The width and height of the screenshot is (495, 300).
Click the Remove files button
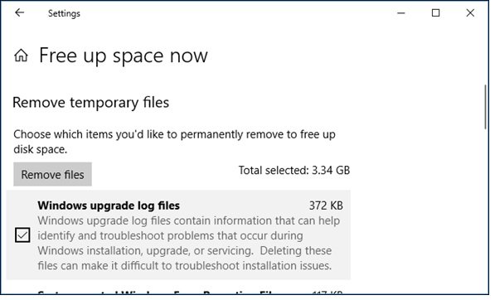tap(52, 174)
